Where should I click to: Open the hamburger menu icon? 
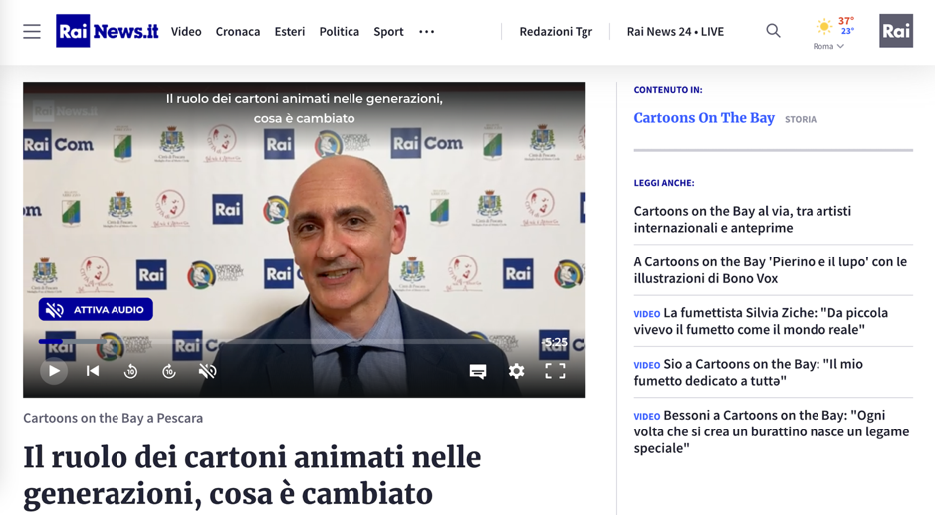click(x=32, y=32)
